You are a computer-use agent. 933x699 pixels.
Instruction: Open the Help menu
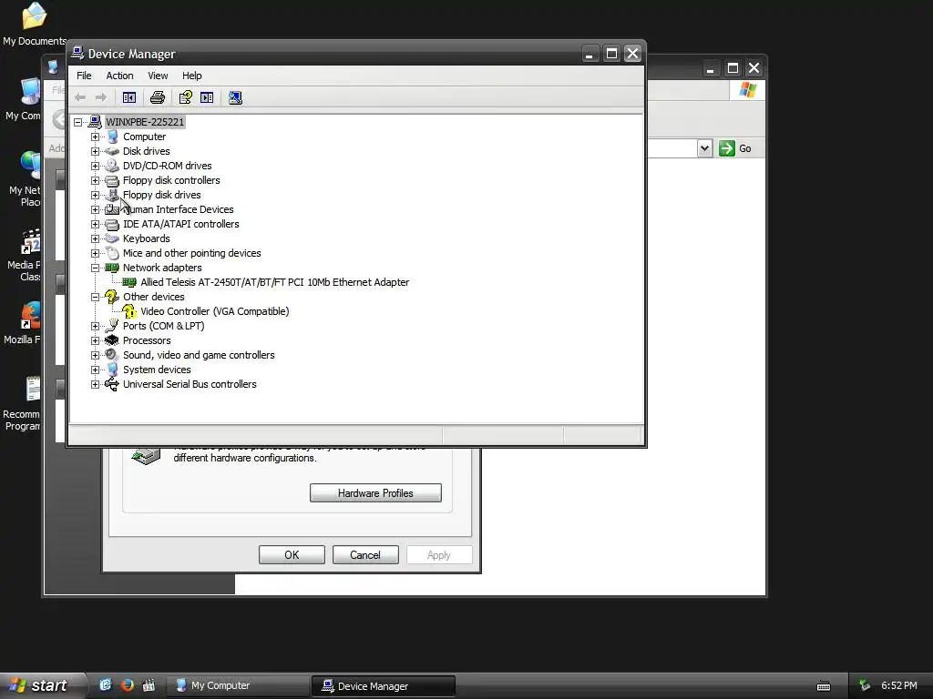pyautogui.click(x=191, y=76)
